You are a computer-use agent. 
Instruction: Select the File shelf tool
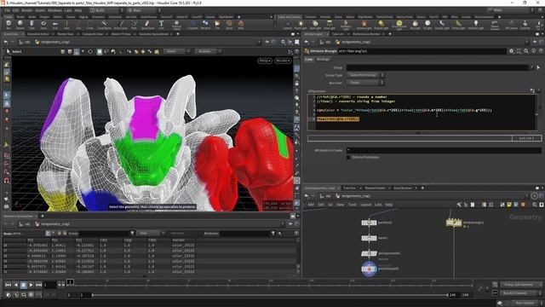coord(217,25)
